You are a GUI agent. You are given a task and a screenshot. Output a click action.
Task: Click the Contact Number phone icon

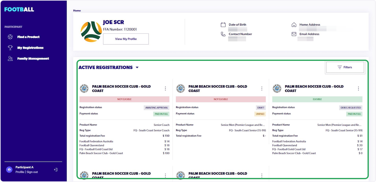point(223,34)
